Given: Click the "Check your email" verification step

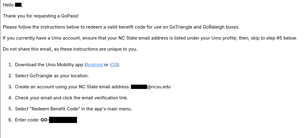Looking at the screenshot, I should click(71, 98).
